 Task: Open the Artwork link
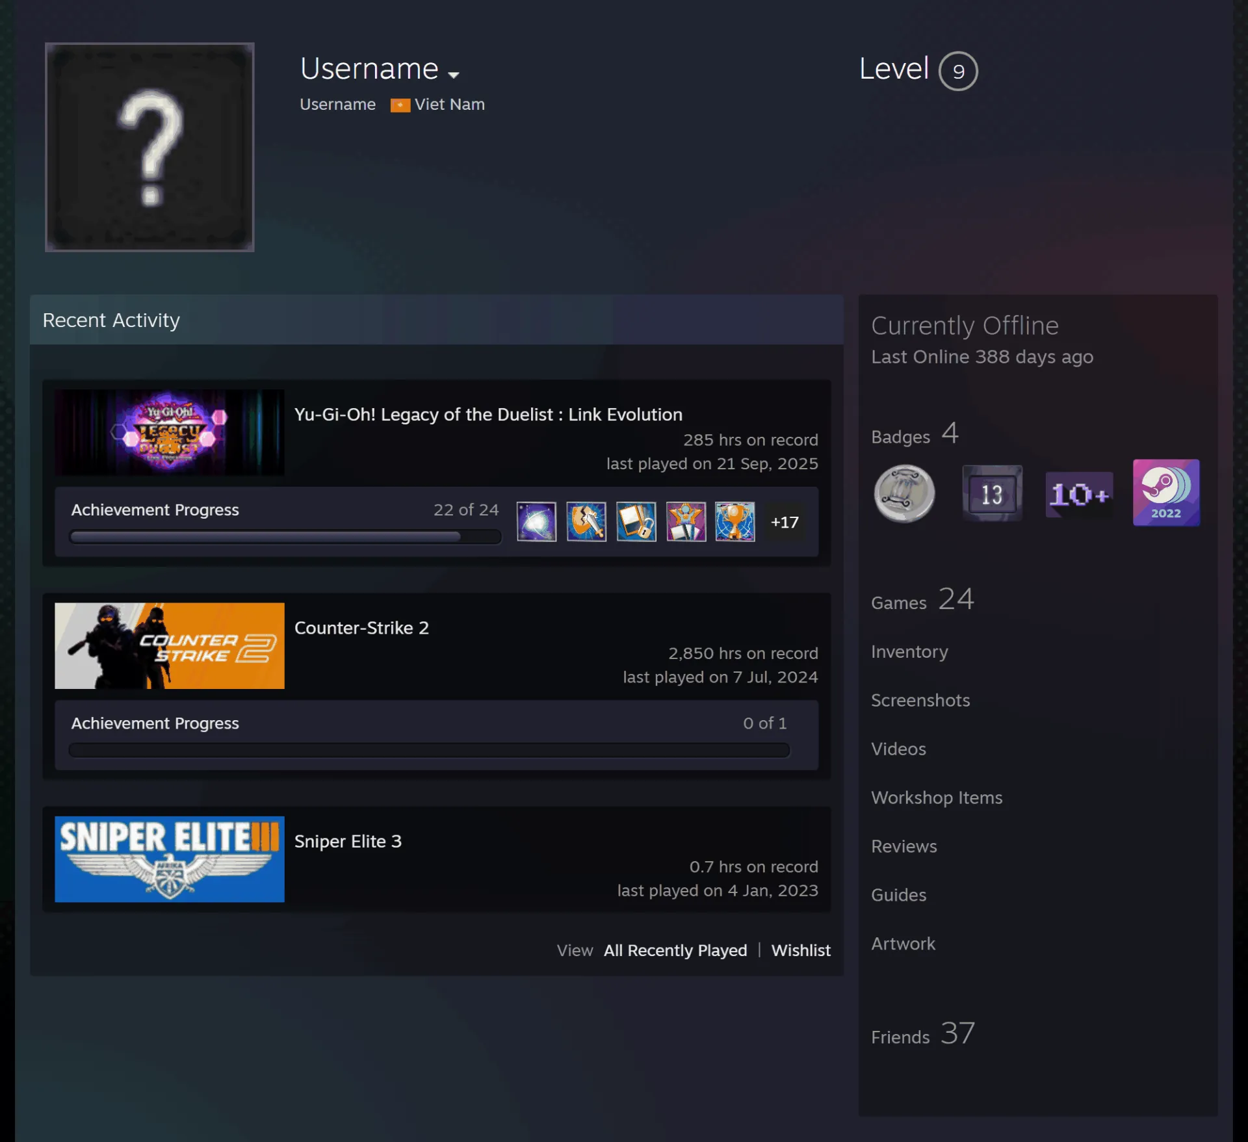tap(903, 944)
